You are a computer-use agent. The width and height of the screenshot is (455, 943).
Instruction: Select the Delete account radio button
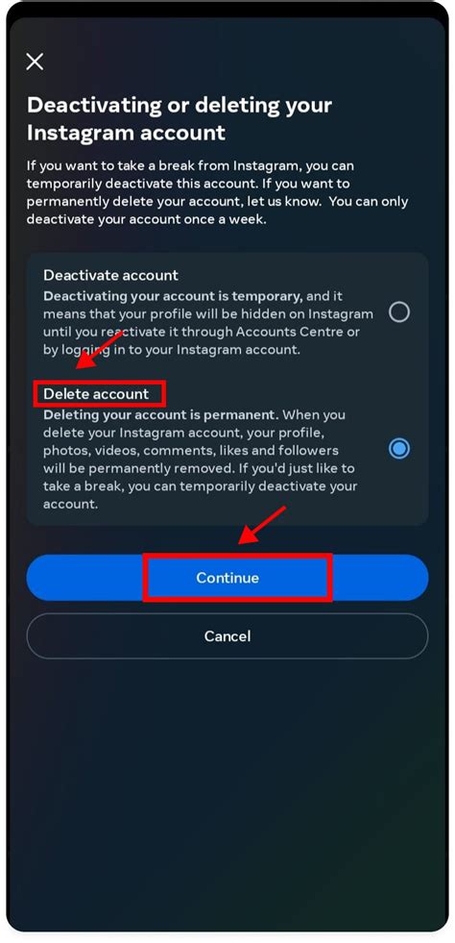pos(399,449)
